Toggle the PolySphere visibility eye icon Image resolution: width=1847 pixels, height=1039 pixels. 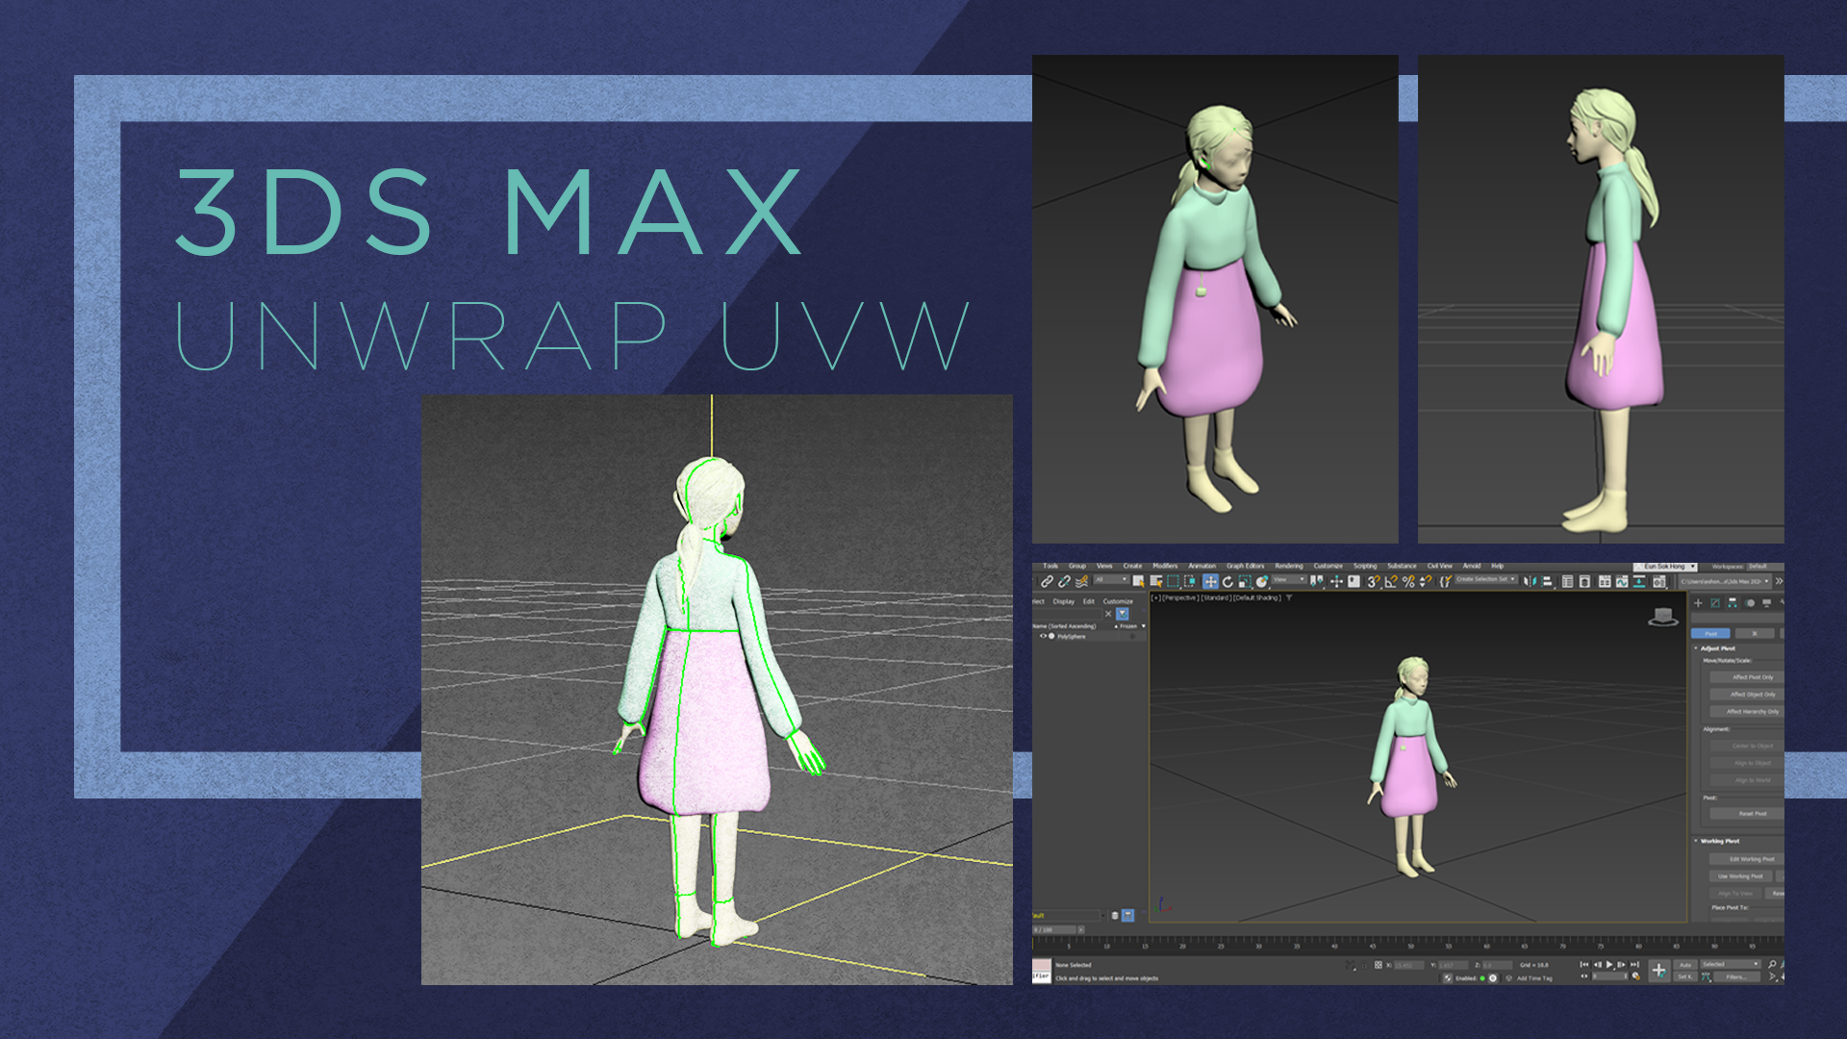[x=1043, y=636]
